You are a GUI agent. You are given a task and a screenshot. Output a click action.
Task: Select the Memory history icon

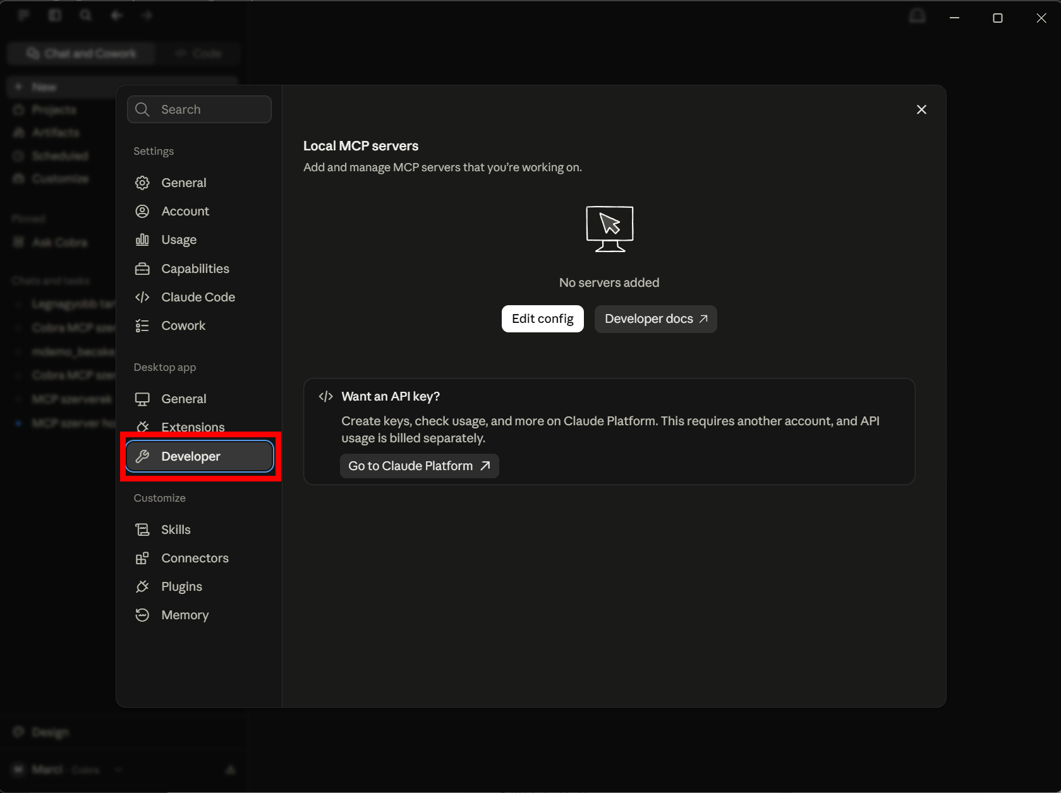142,615
